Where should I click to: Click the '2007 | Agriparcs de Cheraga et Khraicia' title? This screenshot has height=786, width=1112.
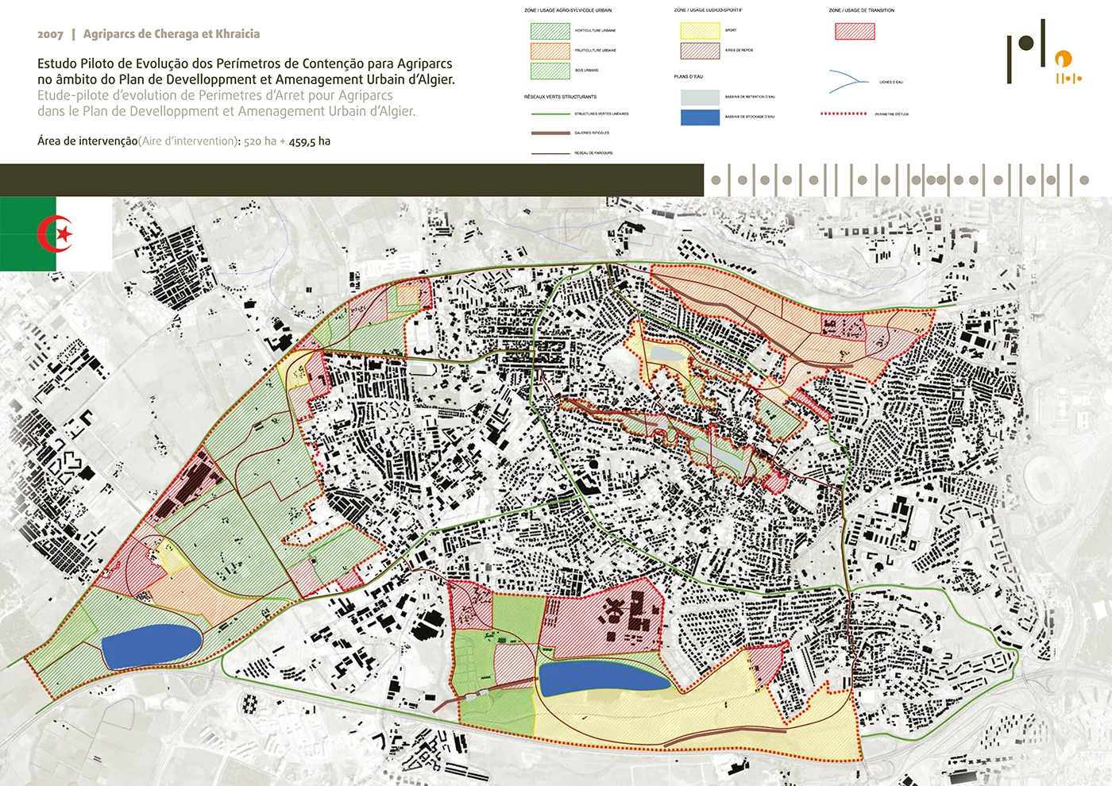point(149,34)
